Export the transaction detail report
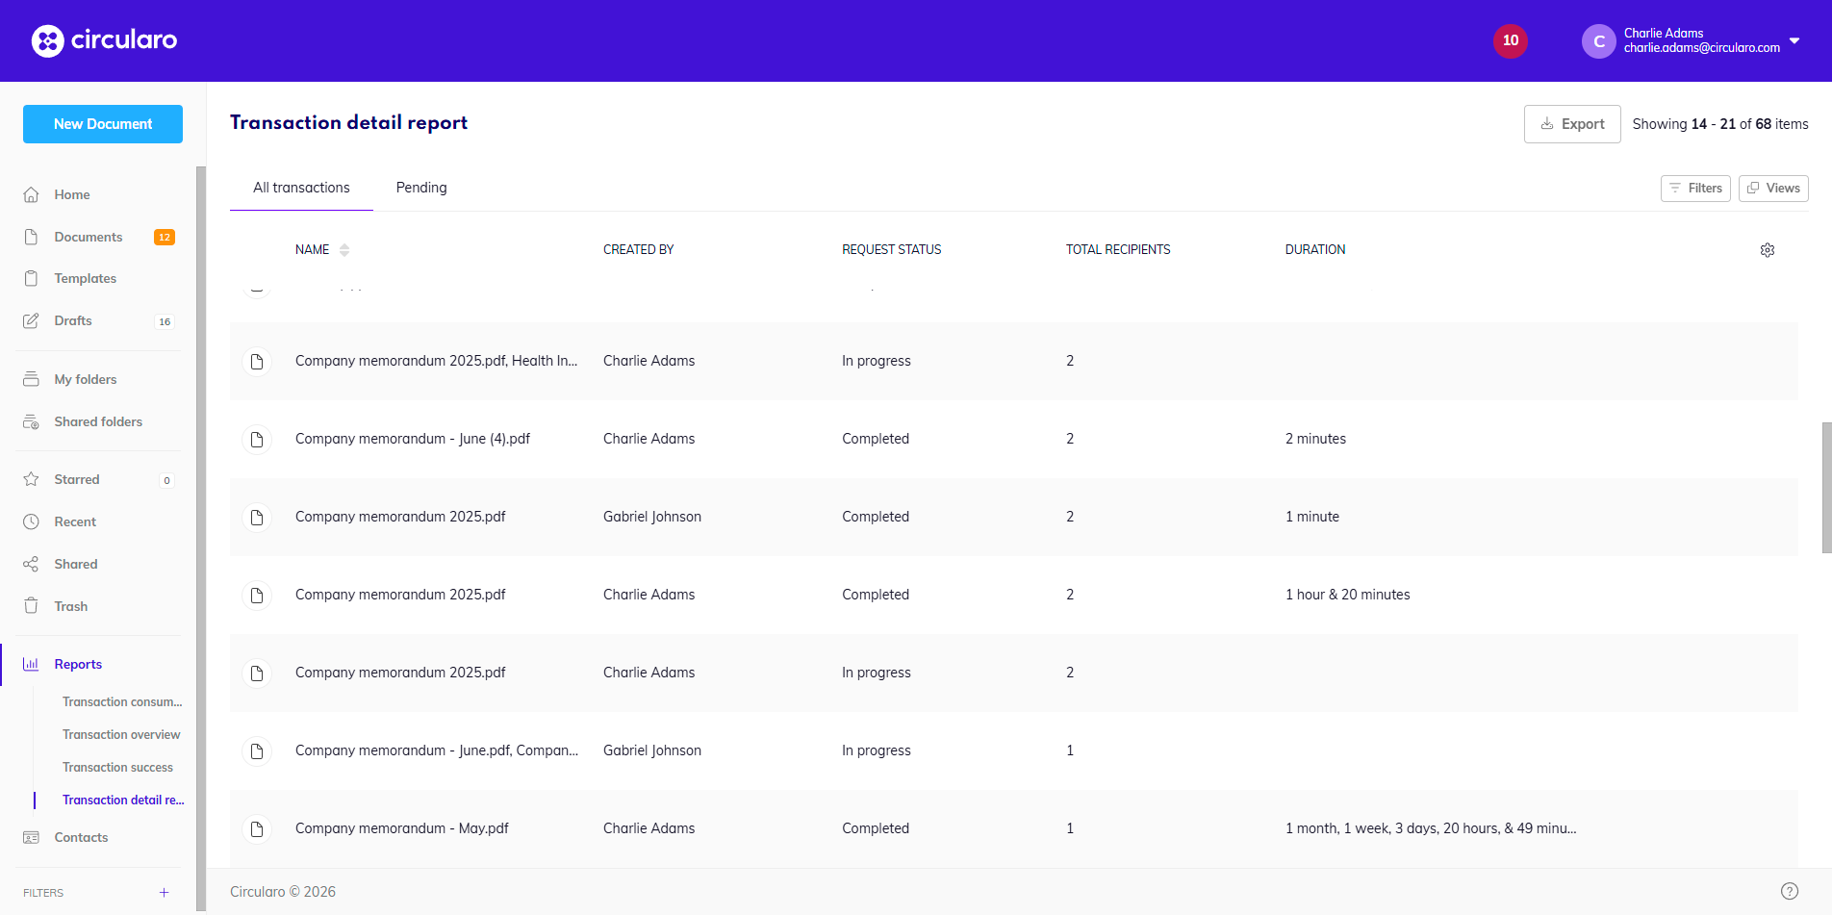1832x915 pixels. [x=1572, y=123]
